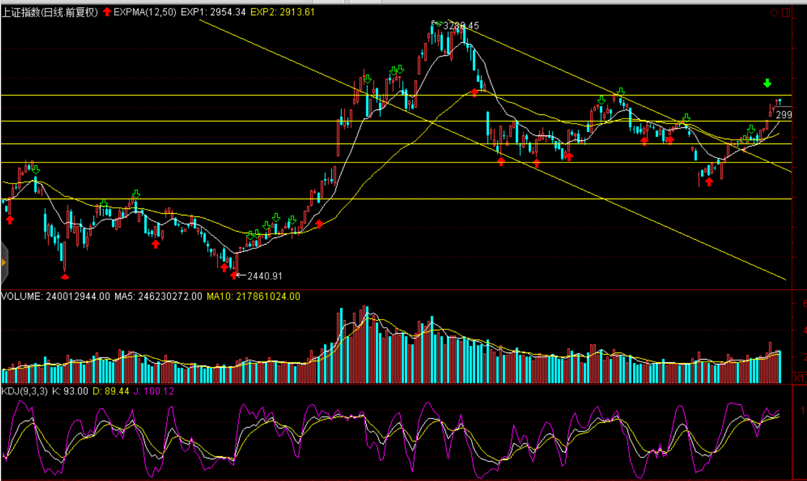Click the 3288.45 high price label
The width and height of the screenshot is (807, 481).
pos(461,26)
